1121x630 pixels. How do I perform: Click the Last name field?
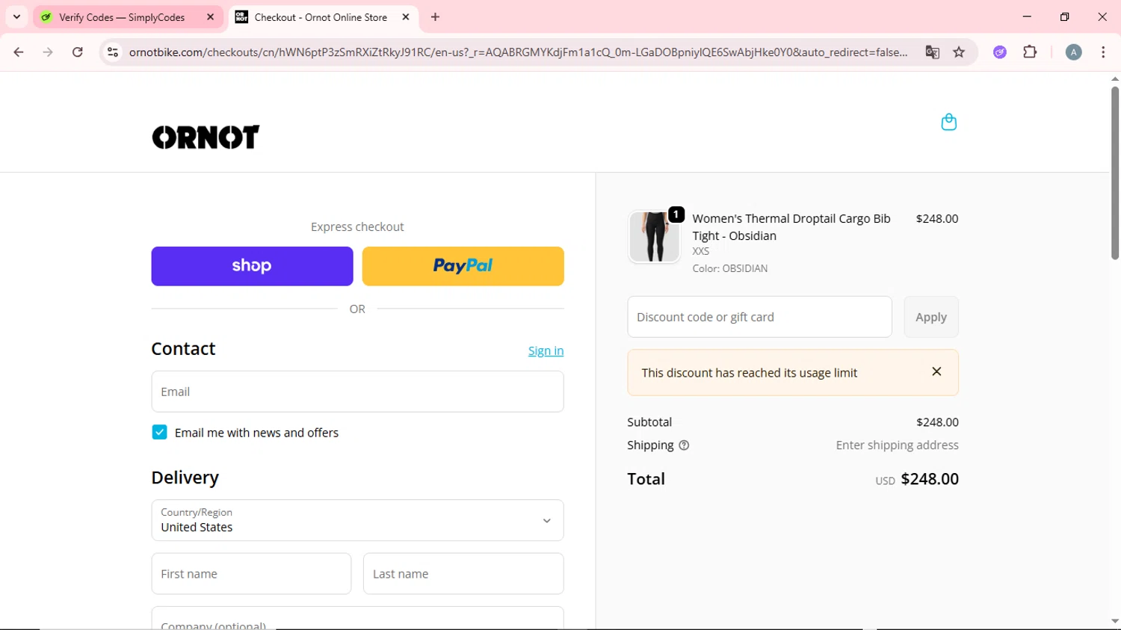click(x=463, y=574)
